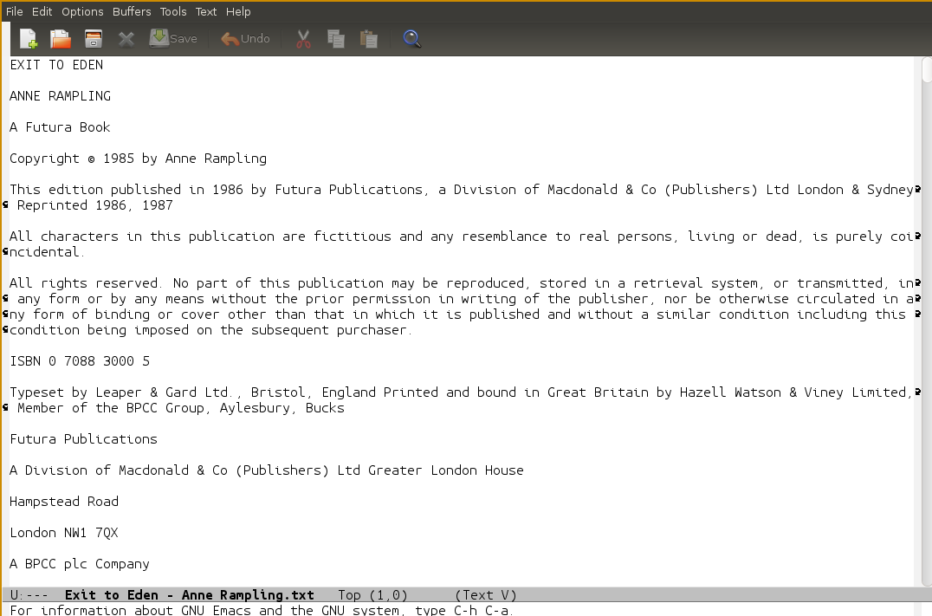This screenshot has height=616, width=932.
Task: Click the 'A BPCC plc Company' line
Action: [80, 564]
